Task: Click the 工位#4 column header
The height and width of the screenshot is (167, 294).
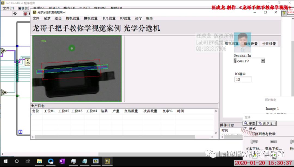Action: pyautogui.click(x=91, y=111)
